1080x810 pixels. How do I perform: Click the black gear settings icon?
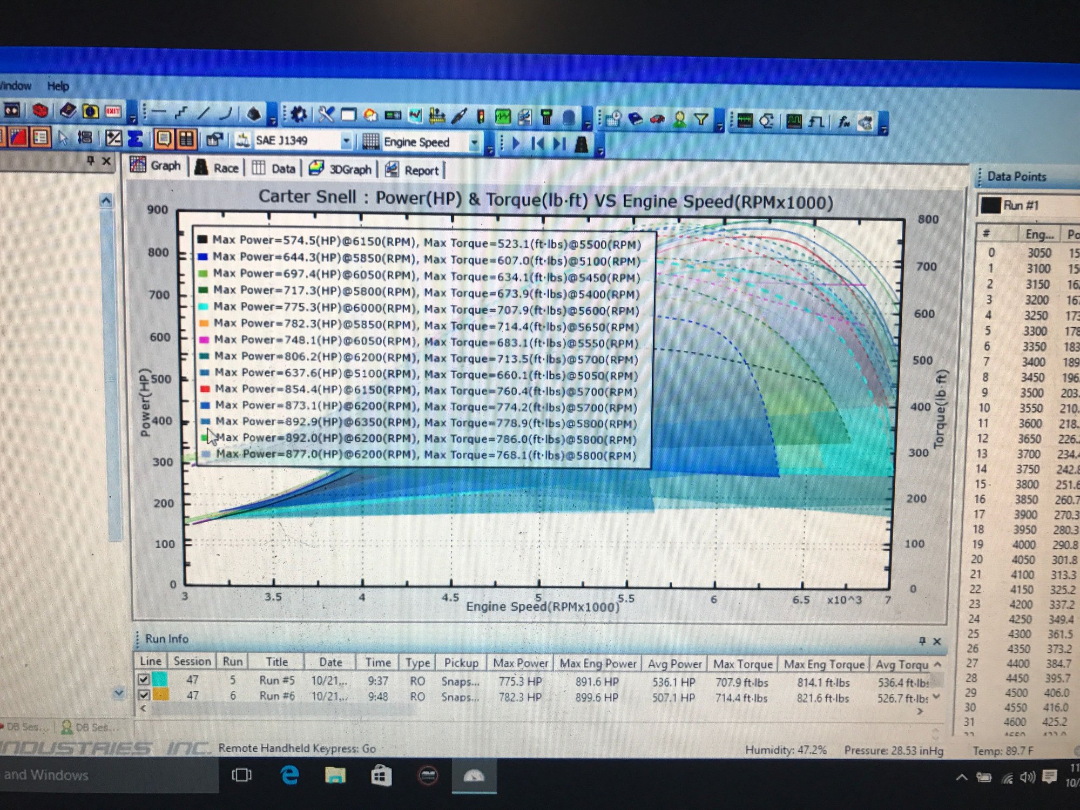(299, 114)
